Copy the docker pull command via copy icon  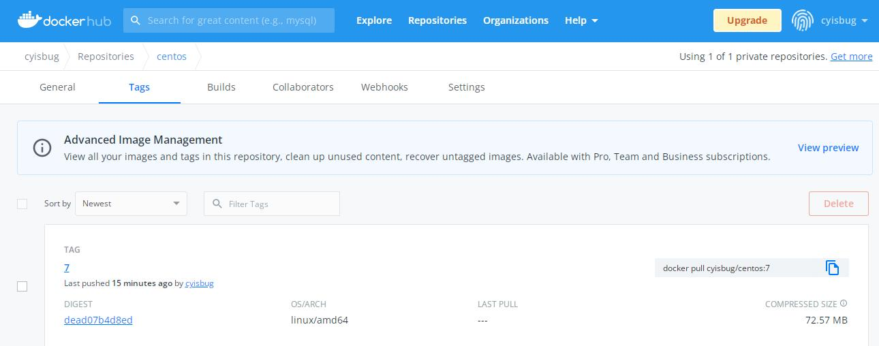point(832,268)
